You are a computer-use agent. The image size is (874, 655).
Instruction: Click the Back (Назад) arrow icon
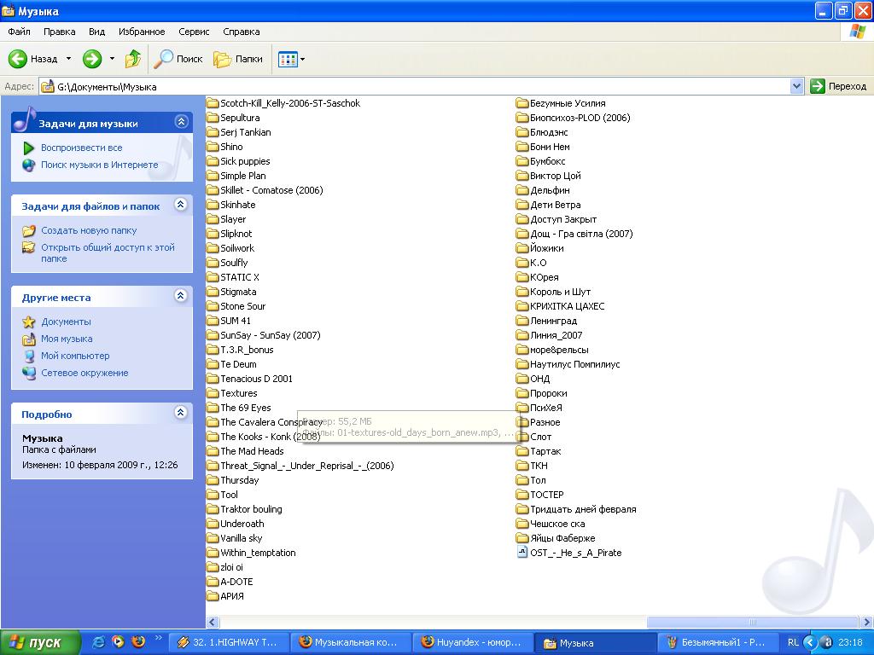point(18,59)
